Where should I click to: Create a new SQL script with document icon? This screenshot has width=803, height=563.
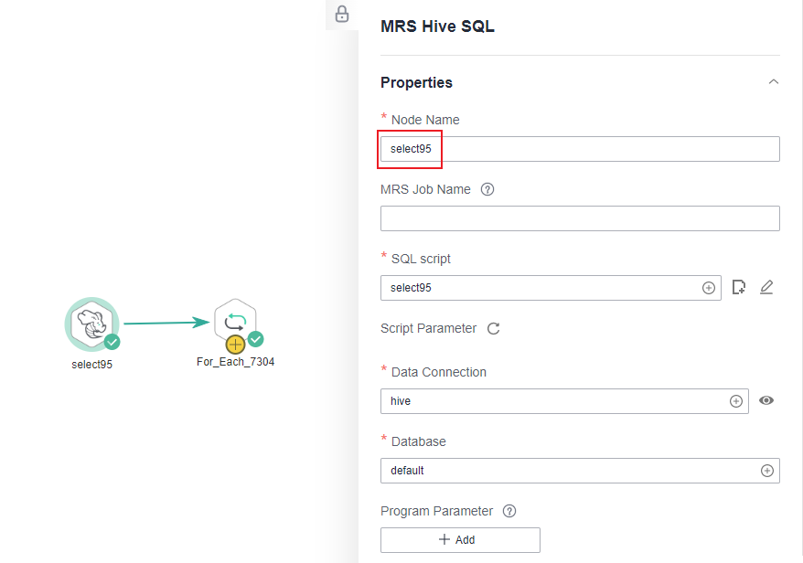point(738,287)
